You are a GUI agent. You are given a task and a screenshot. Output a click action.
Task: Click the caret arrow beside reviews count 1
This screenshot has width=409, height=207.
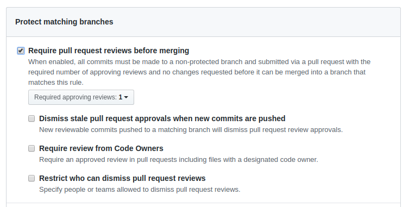point(126,97)
